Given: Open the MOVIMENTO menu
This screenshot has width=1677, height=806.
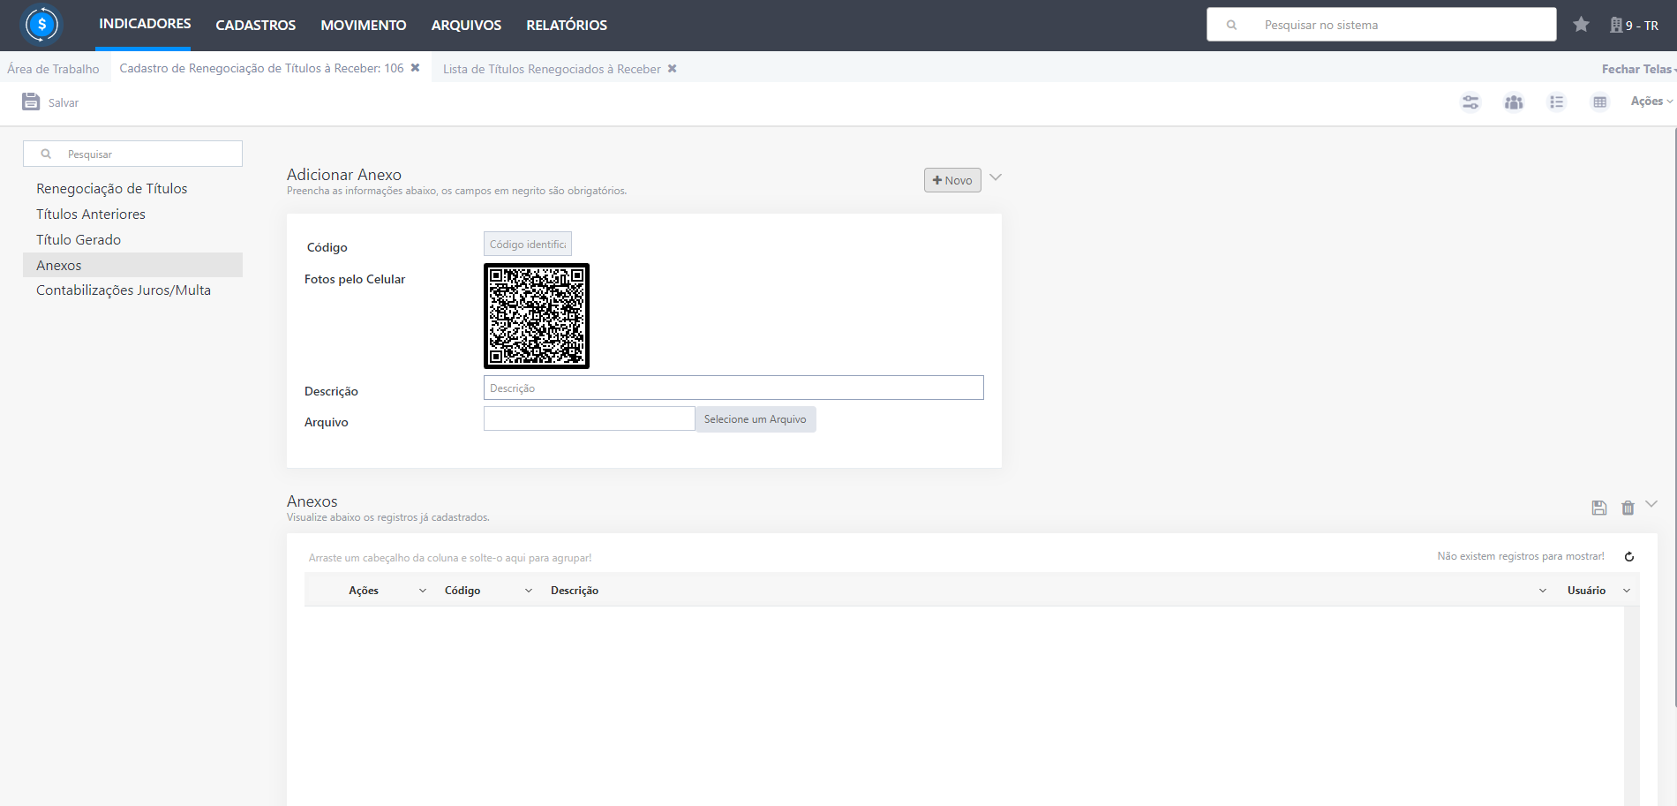Looking at the screenshot, I should coord(364,25).
